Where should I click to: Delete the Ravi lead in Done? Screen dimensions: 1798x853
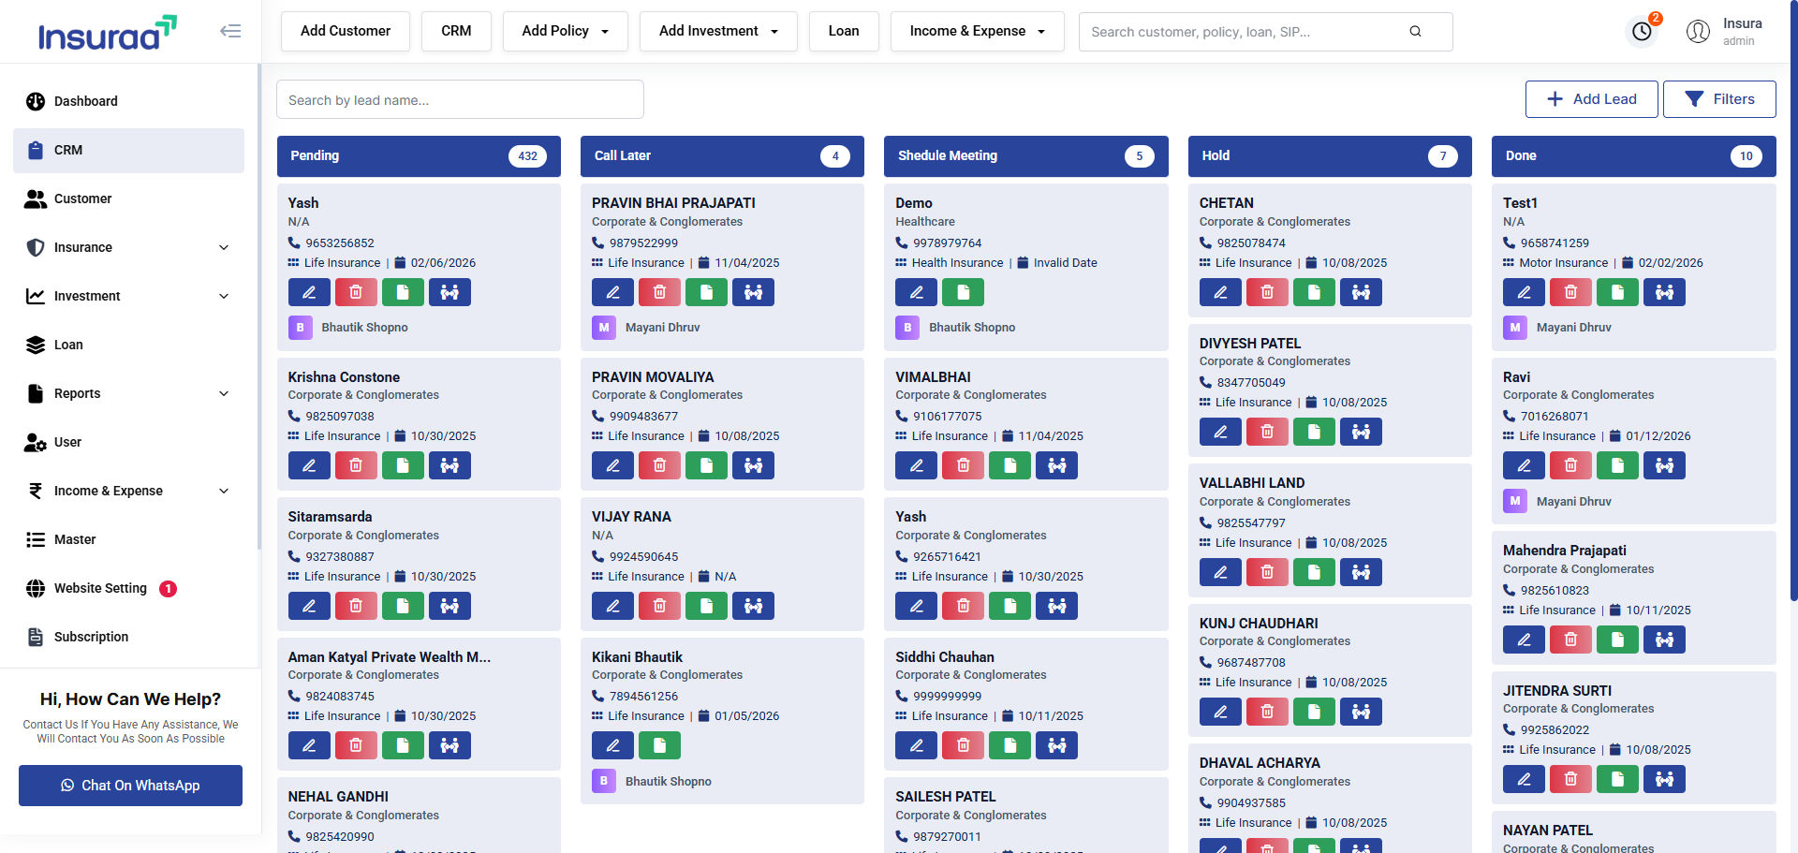1570,465
